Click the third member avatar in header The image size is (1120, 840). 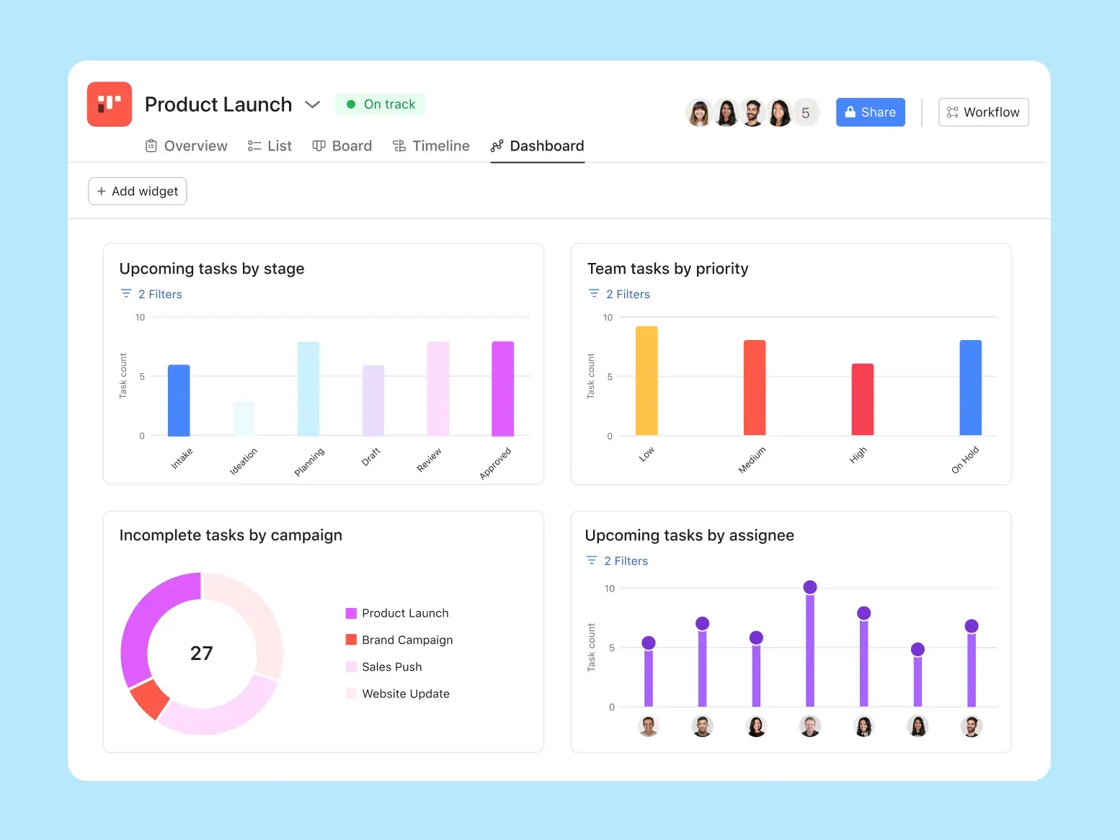(752, 113)
